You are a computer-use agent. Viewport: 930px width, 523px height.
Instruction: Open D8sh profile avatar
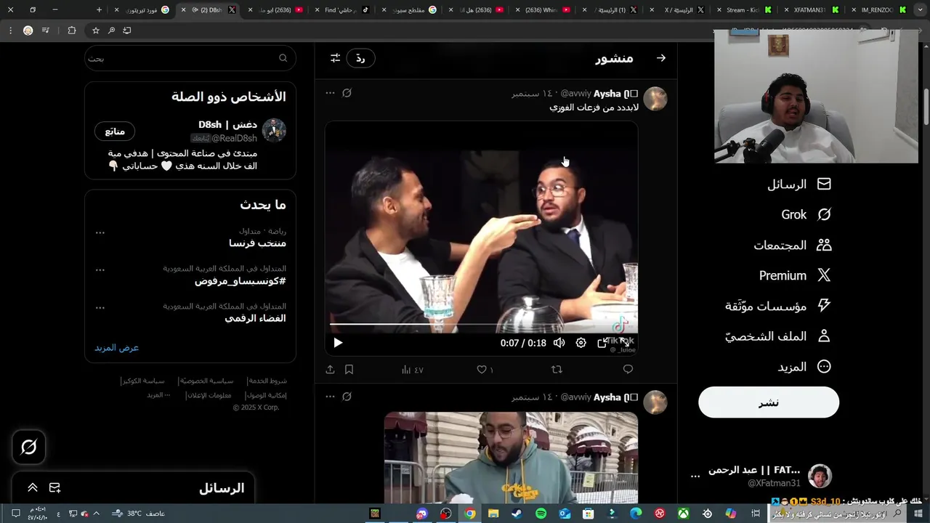coord(274,131)
